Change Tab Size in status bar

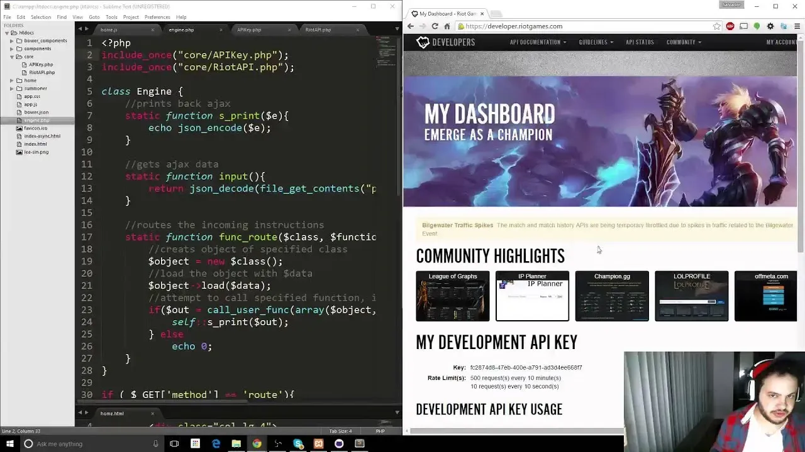[x=340, y=431]
